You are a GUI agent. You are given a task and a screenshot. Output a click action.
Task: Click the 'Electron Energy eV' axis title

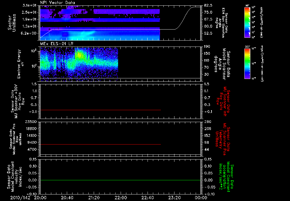[20, 64]
